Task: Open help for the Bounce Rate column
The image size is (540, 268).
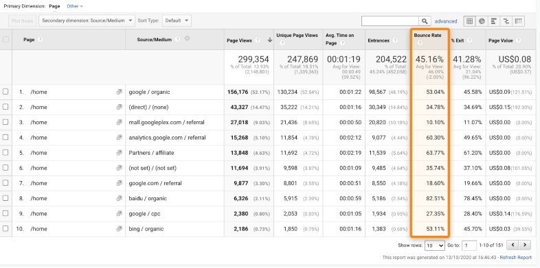Action: (420, 43)
